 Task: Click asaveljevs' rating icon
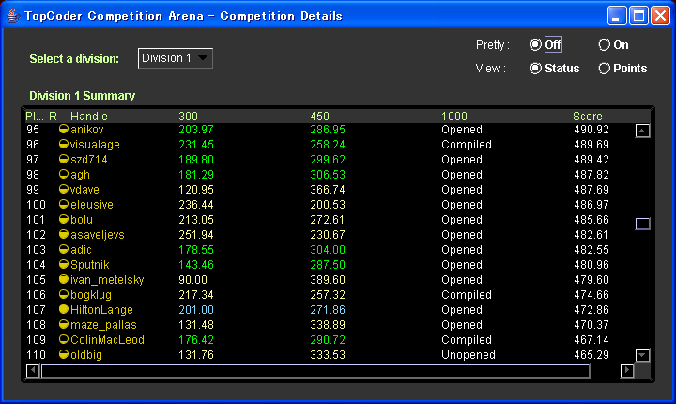(64, 234)
